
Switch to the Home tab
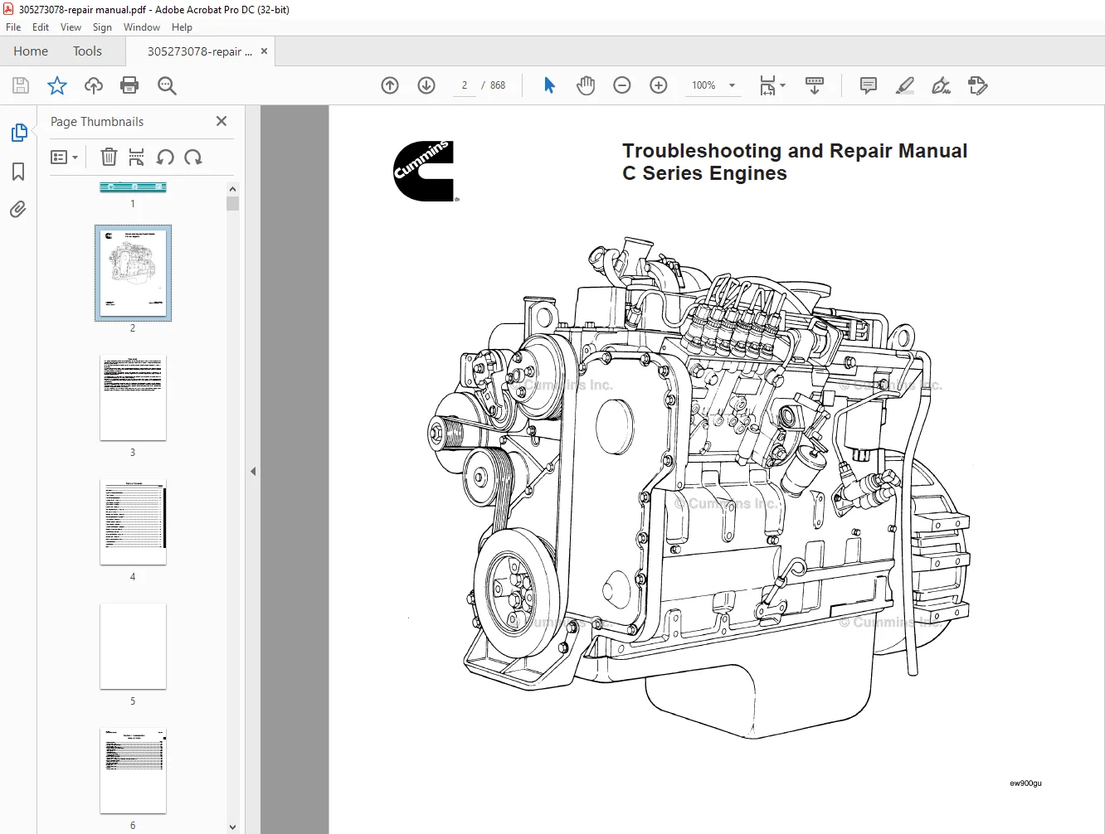pos(31,51)
